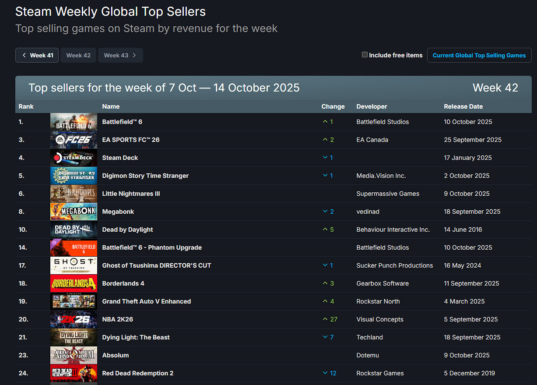This screenshot has height=385, width=537.
Task: Advance to Week 43 with the chevron
Action: 120,55
